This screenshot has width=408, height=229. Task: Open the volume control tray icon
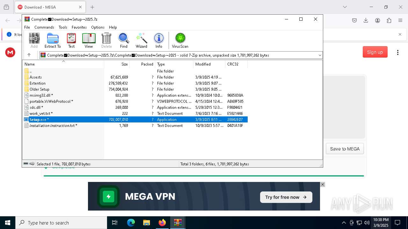tap(367, 223)
